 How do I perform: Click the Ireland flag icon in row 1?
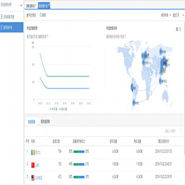click(x=33, y=152)
